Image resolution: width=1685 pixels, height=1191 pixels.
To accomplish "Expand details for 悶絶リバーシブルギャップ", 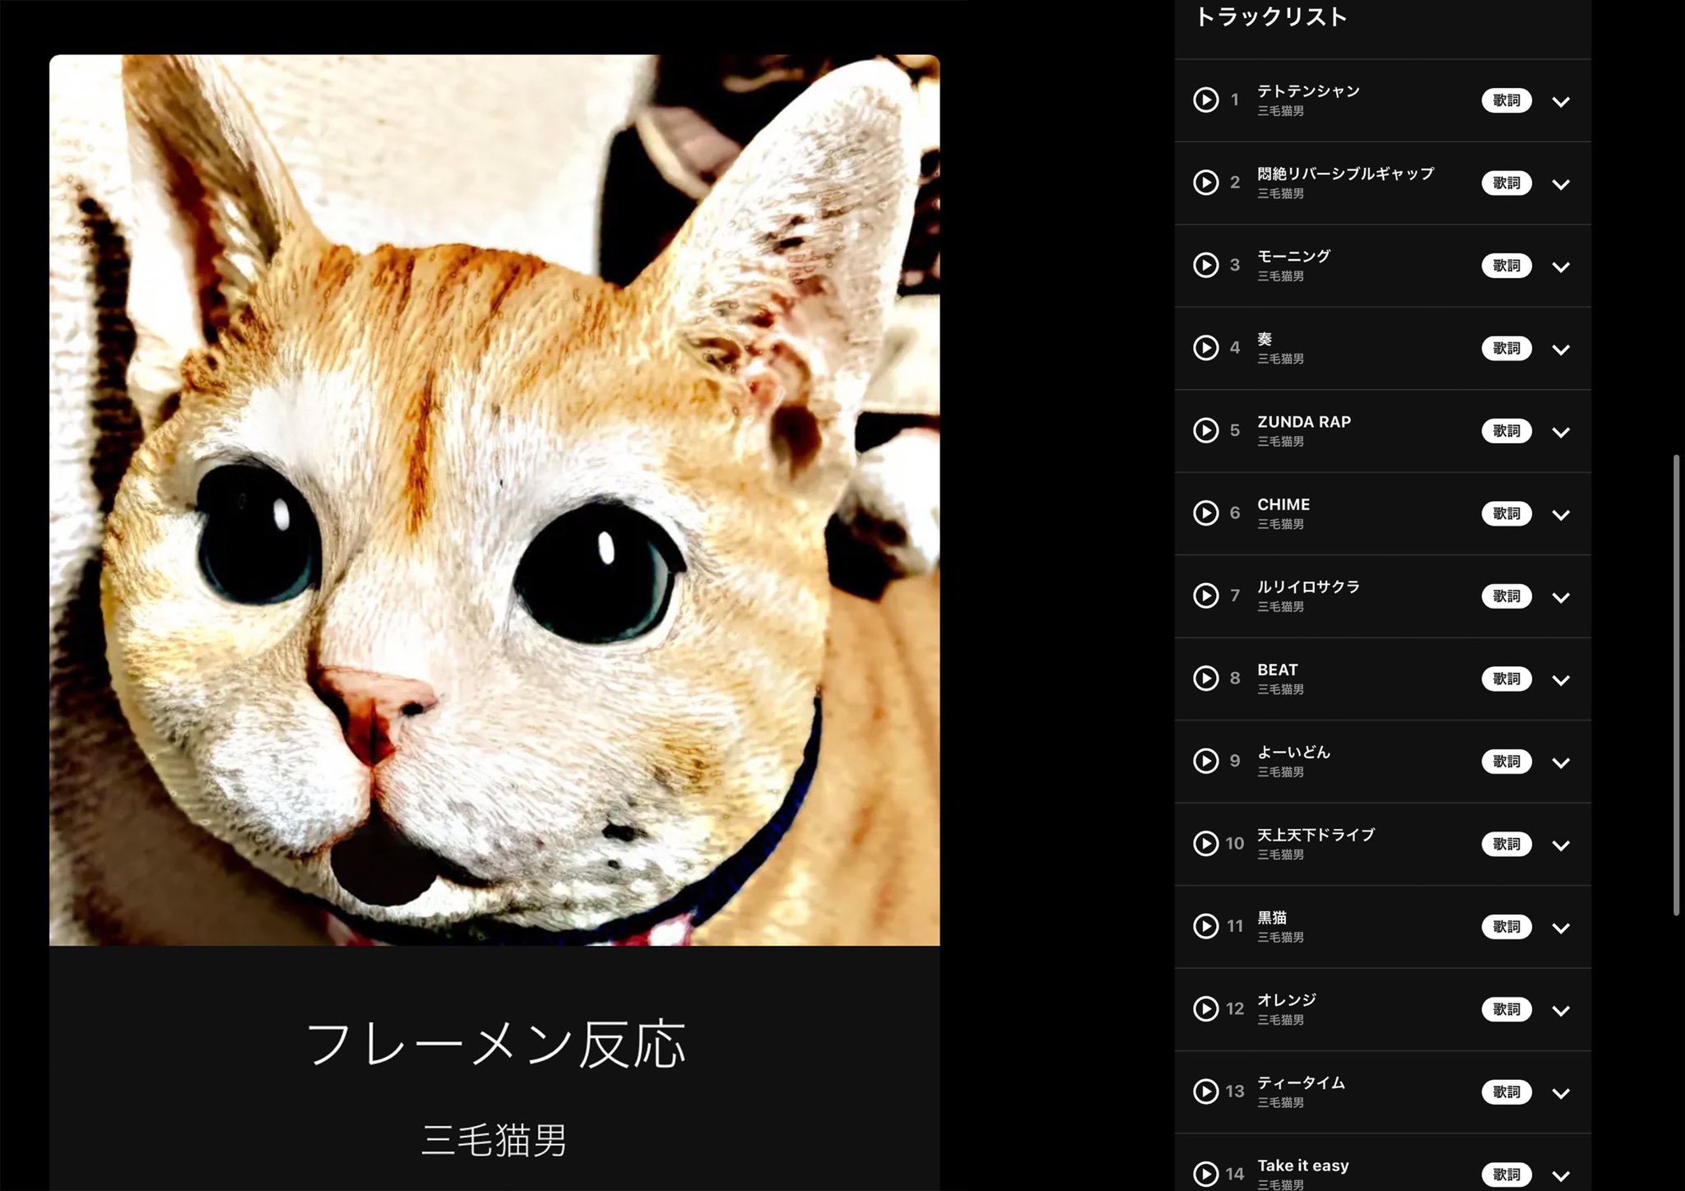I will tap(1561, 184).
